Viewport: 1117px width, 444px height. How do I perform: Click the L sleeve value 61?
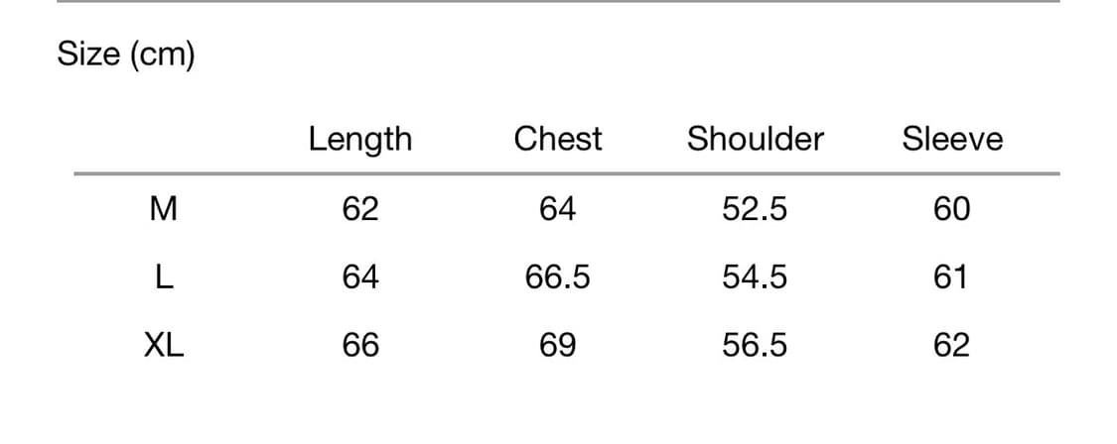952,277
